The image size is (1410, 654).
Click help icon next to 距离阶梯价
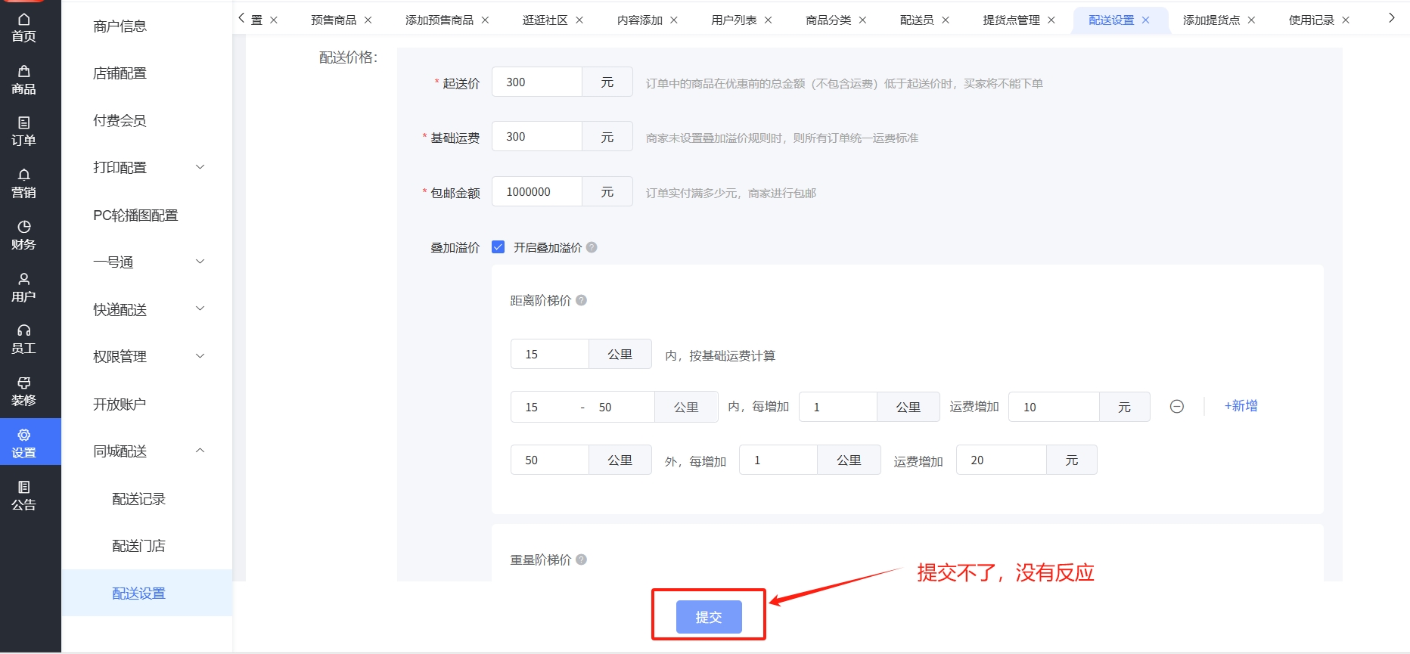[x=581, y=300]
